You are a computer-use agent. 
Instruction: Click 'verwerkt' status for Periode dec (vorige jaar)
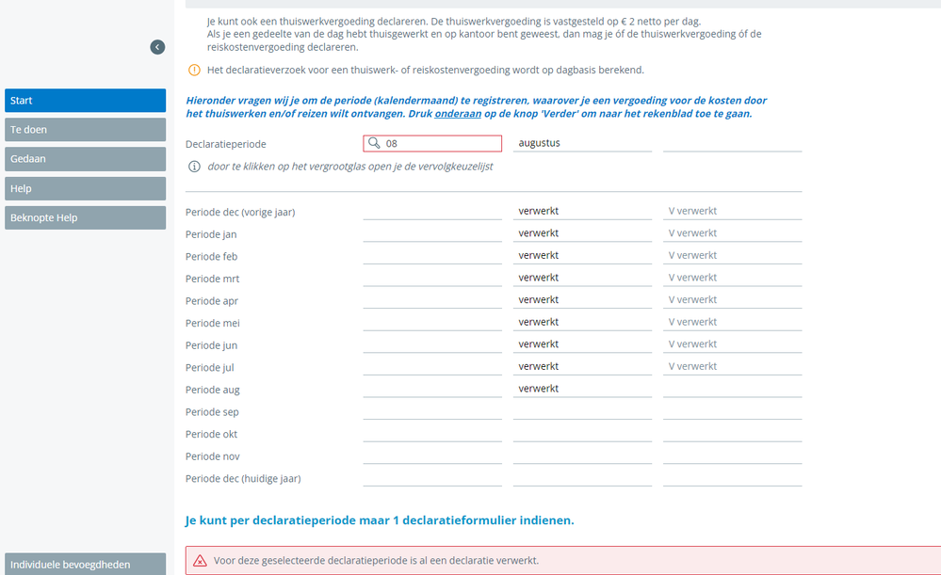(x=582, y=211)
